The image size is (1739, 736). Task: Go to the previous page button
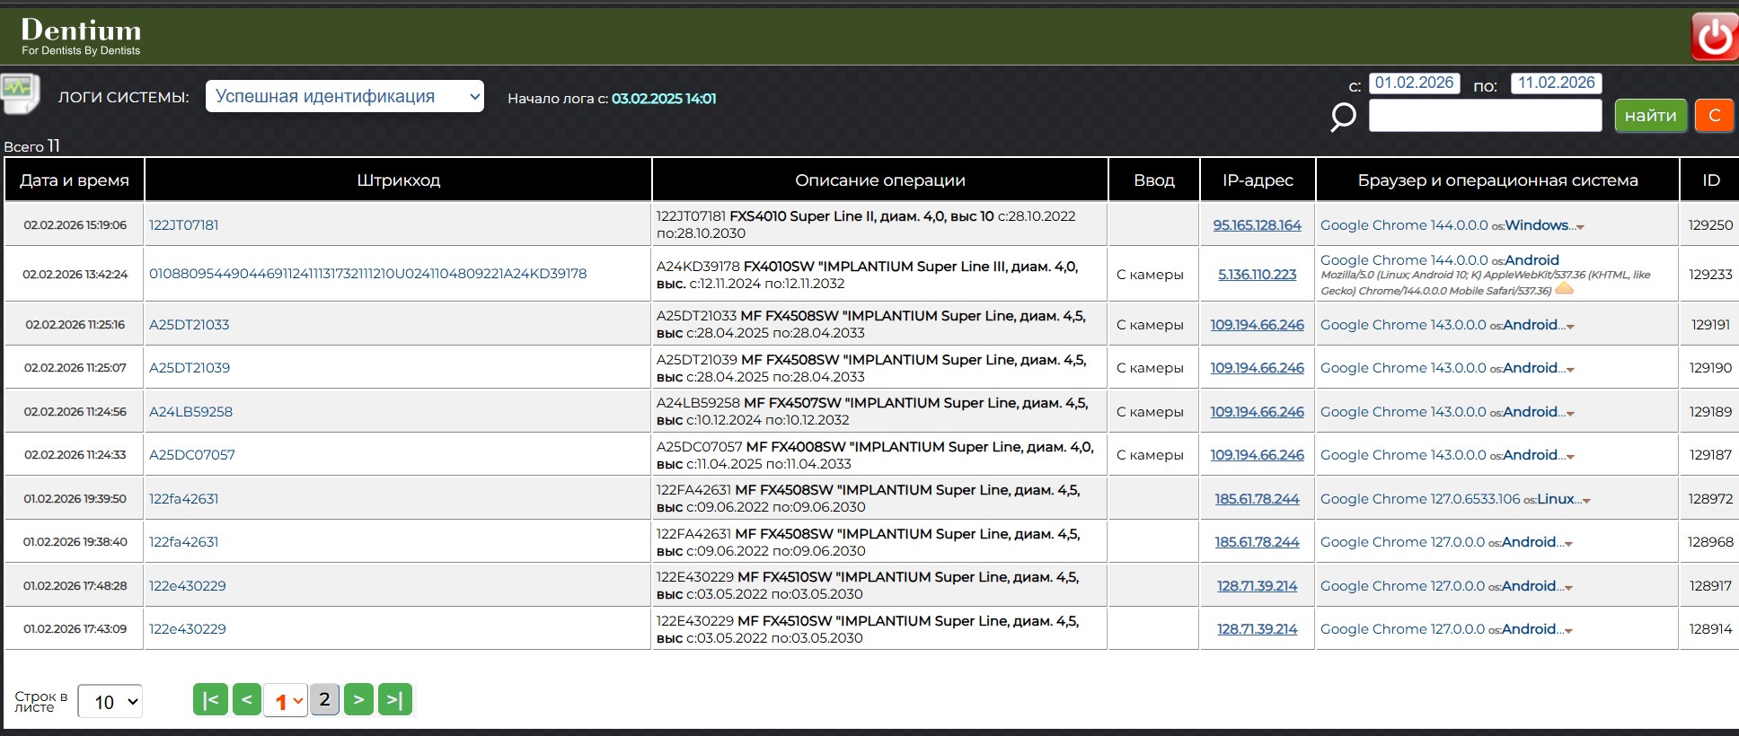click(x=247, y=700)
